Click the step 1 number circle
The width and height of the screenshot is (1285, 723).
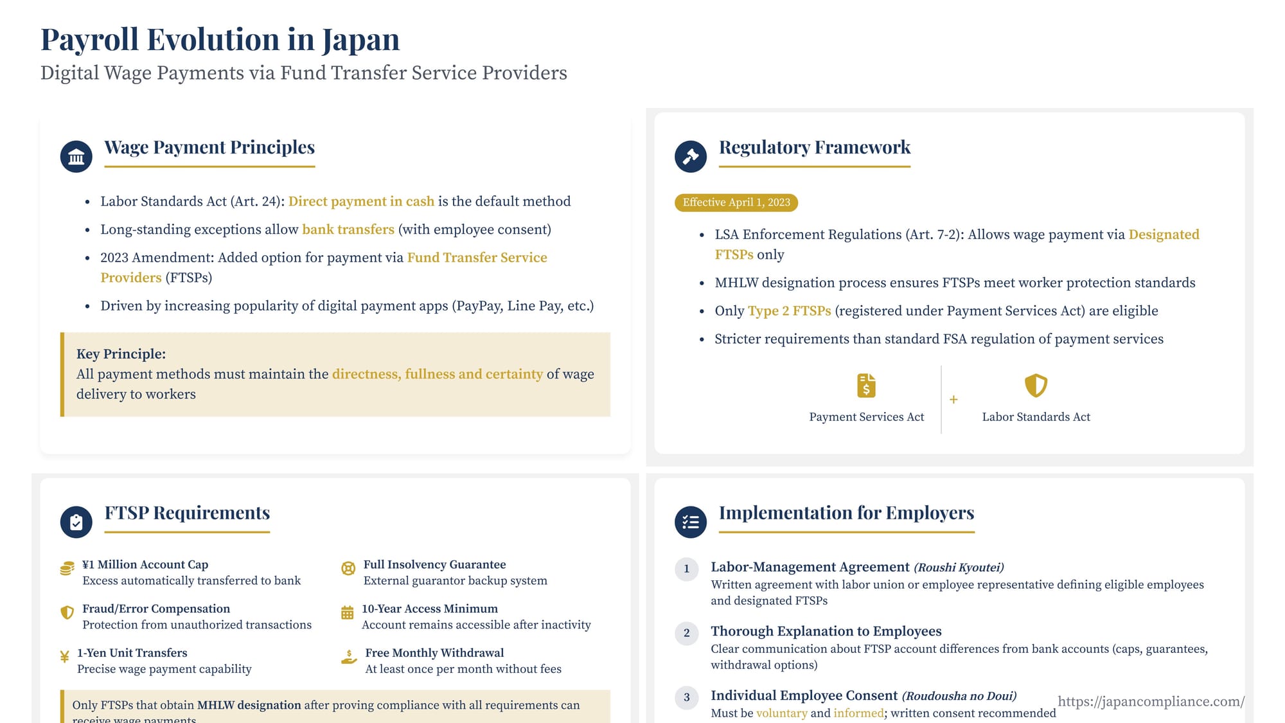(687, 569)
